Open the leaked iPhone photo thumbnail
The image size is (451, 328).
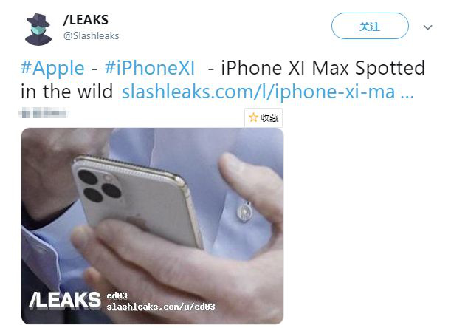coord(153,226)
